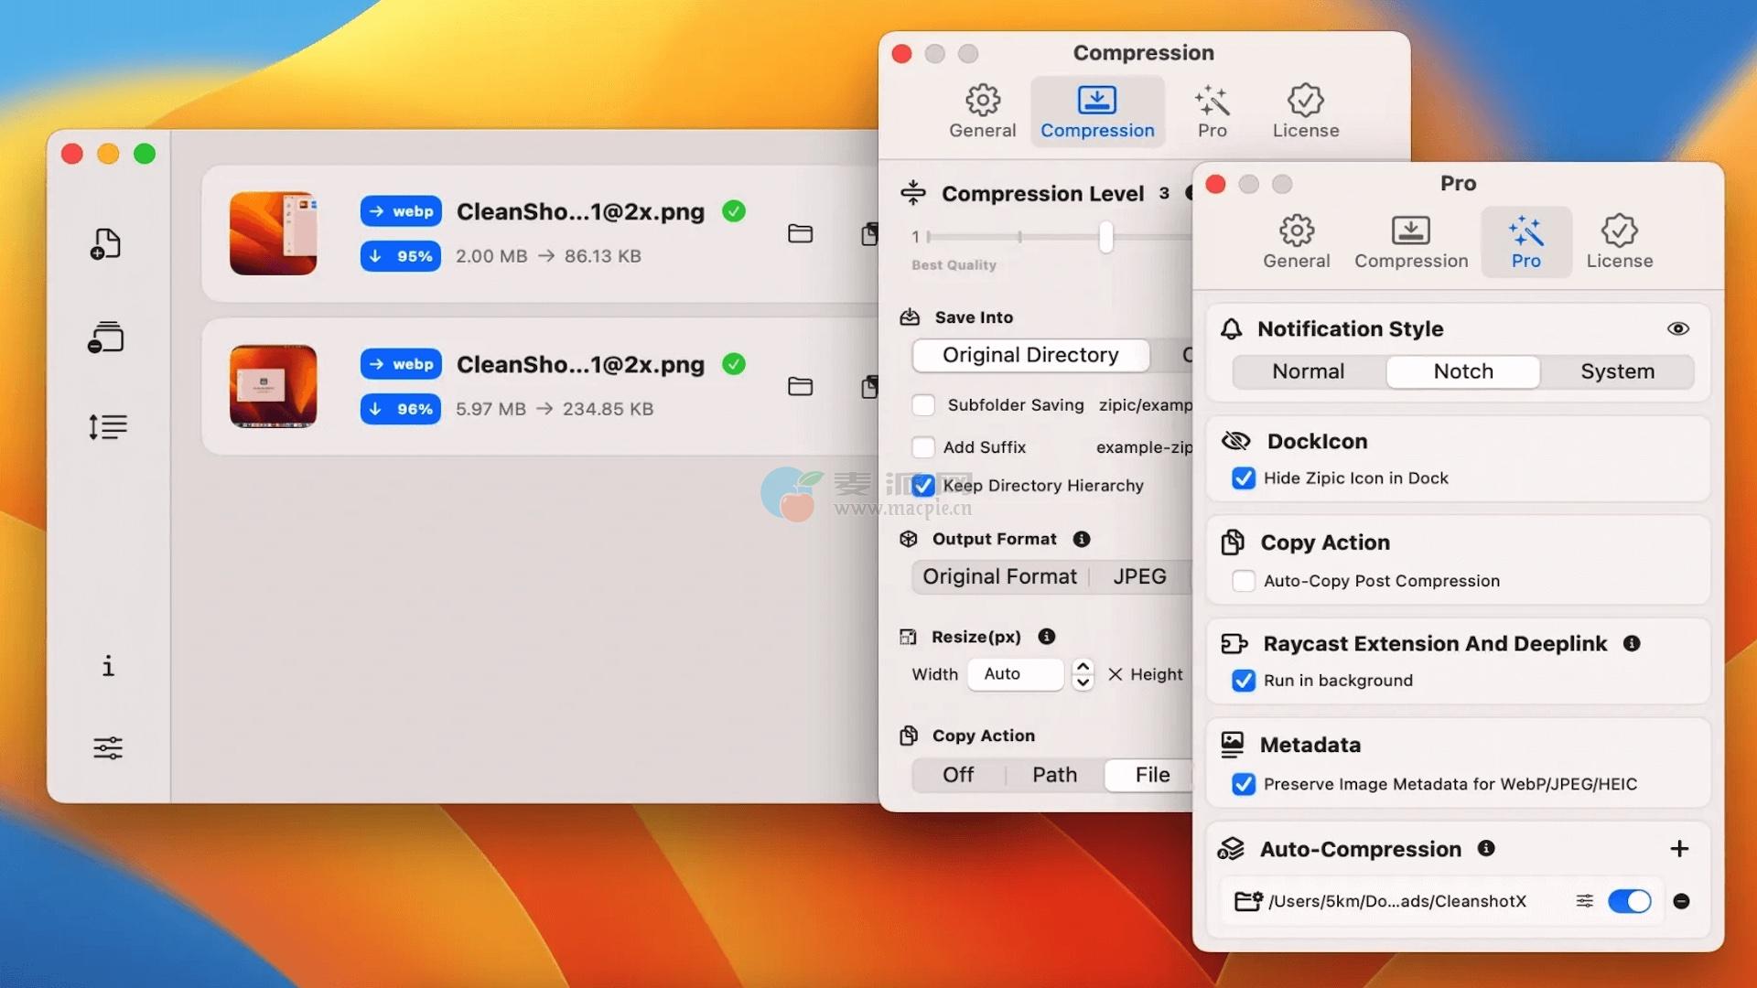Image resolution: width=1757 pixels, height=988 pixels.
Task: Open General tab in Compression window
Action: [982, 112]
